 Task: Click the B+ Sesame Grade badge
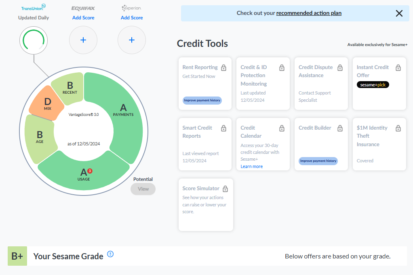click(17, 256)
